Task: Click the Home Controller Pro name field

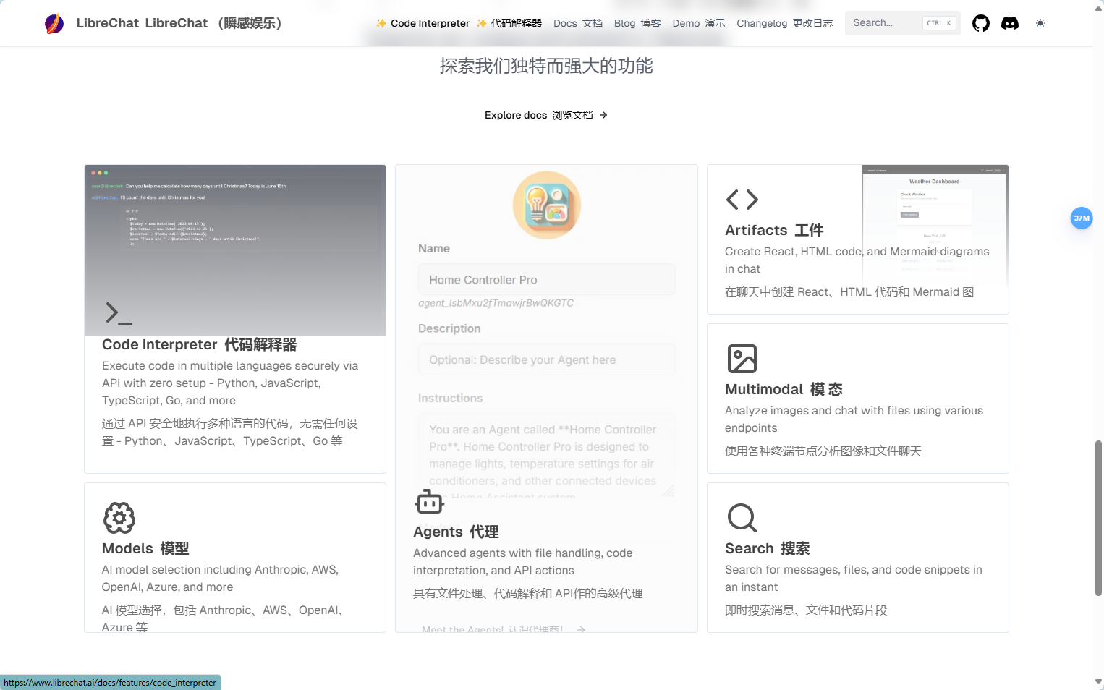Action: coord(547,280)
